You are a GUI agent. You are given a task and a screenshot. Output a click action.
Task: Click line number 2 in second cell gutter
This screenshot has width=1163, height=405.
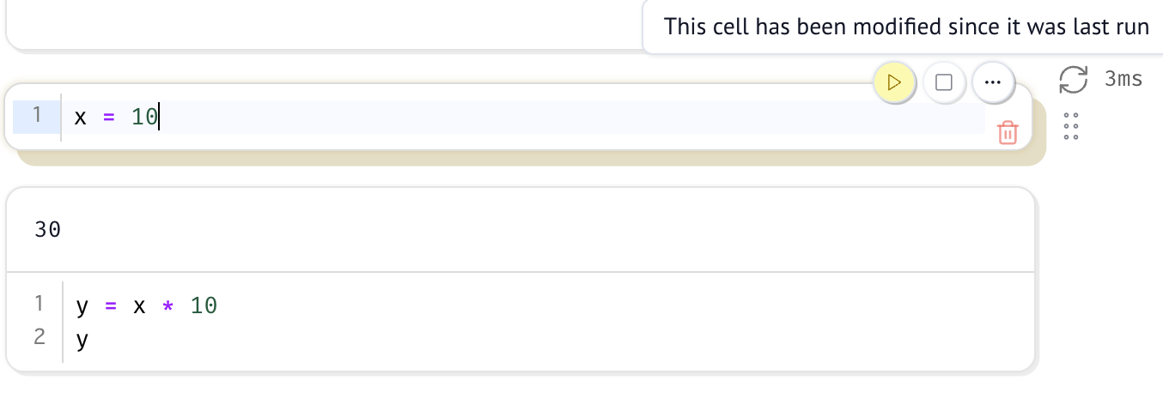[x=40, y=337]
